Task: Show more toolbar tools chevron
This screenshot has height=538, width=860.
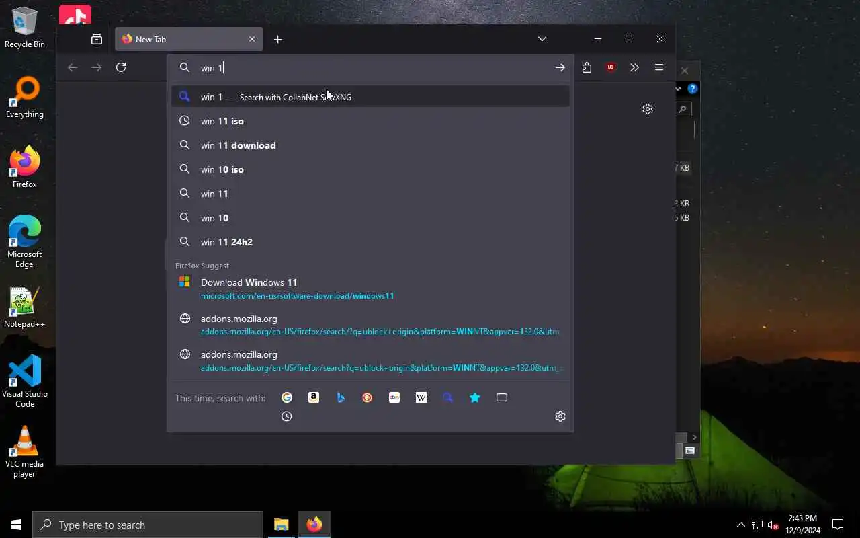Action: [635, 67]
